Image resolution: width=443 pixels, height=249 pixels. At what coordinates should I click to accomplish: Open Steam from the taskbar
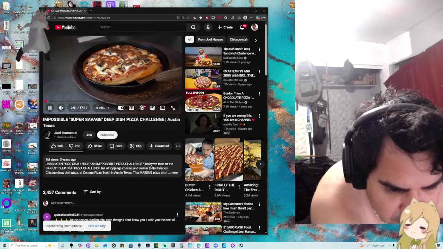coord(241,246)
